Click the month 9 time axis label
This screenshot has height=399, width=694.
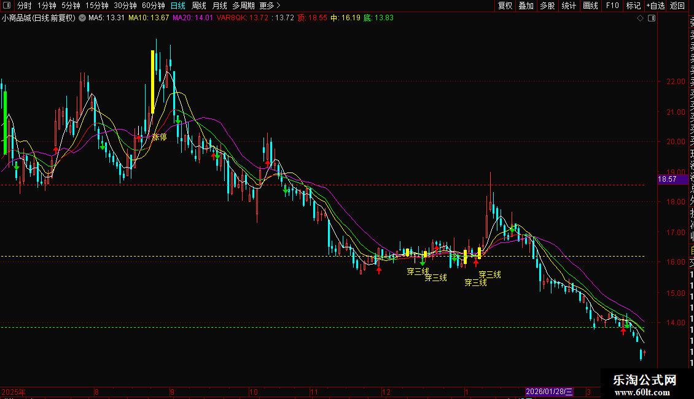[172, 392]
